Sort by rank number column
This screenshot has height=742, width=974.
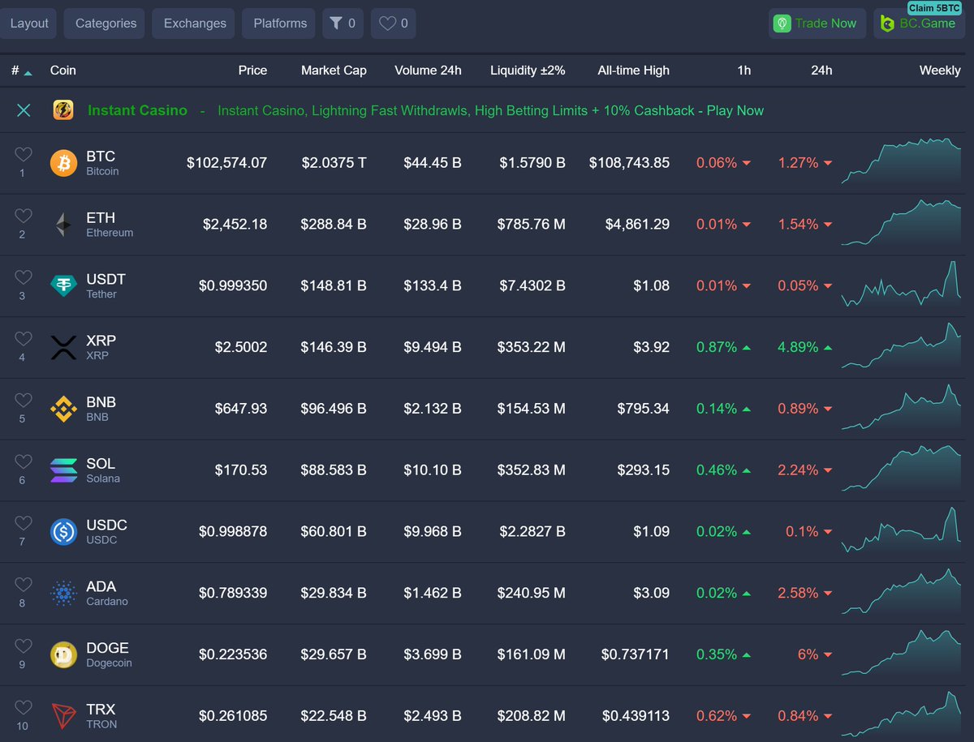point(21,71)
